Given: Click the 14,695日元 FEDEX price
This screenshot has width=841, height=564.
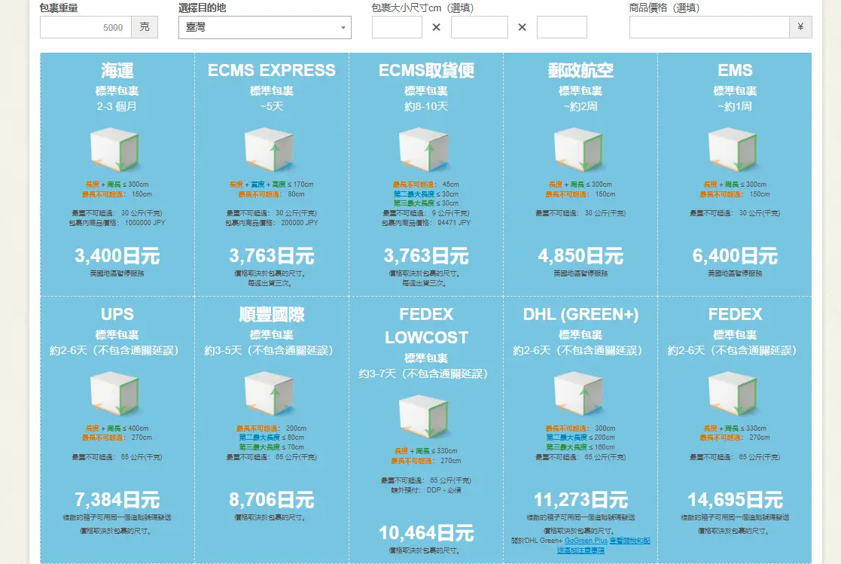Looking at the screenshot, I should click(735, 499).
